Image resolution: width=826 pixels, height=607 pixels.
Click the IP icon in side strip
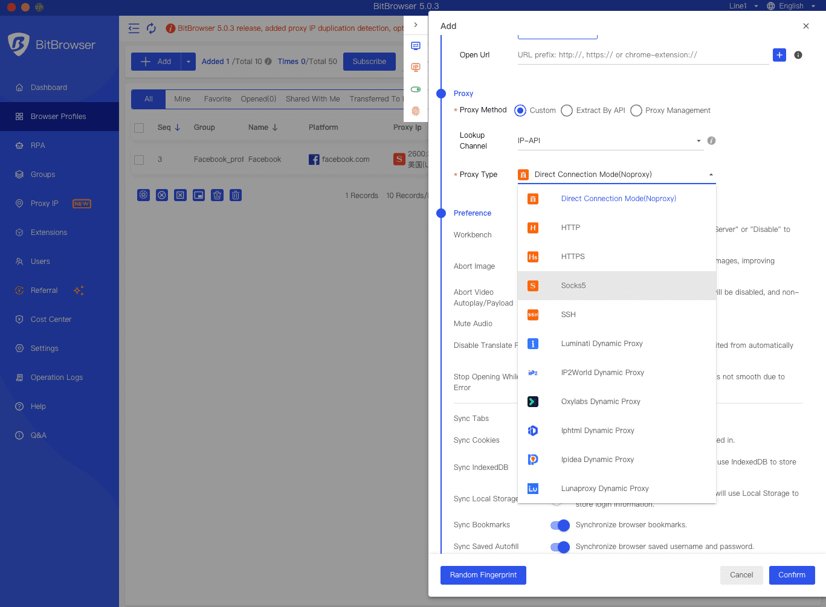[x=416, y=68]
